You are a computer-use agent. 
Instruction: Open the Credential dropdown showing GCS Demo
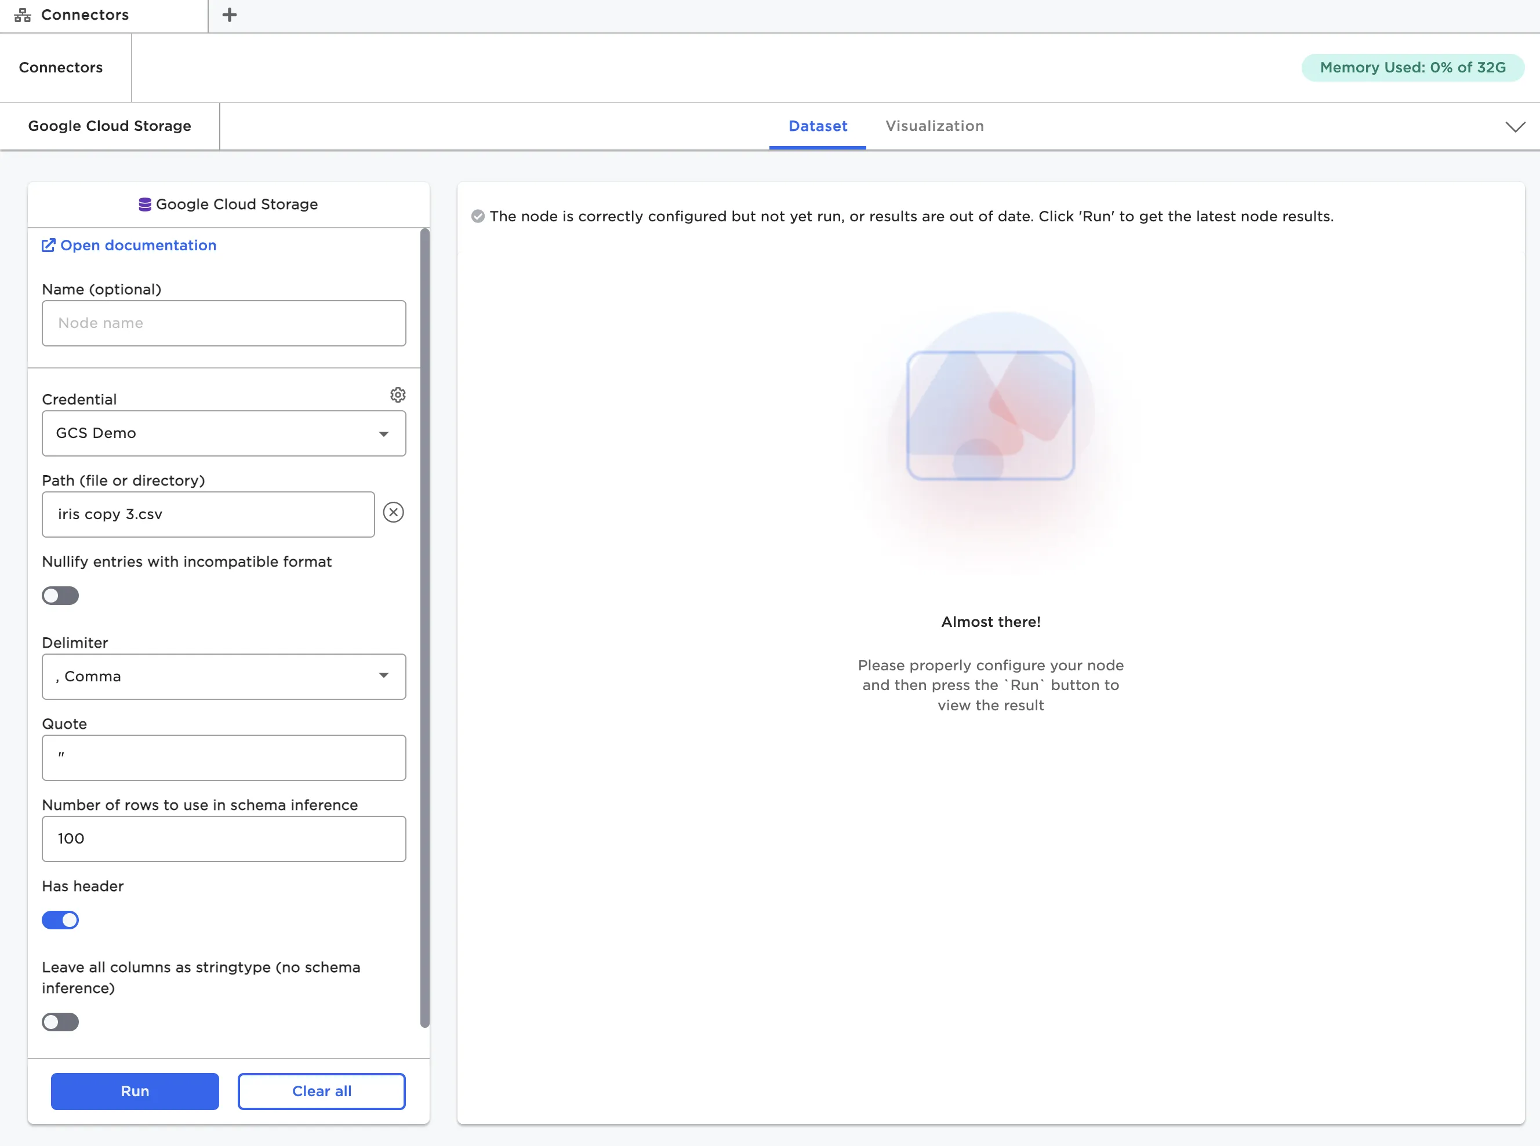(x=224, y=433)
